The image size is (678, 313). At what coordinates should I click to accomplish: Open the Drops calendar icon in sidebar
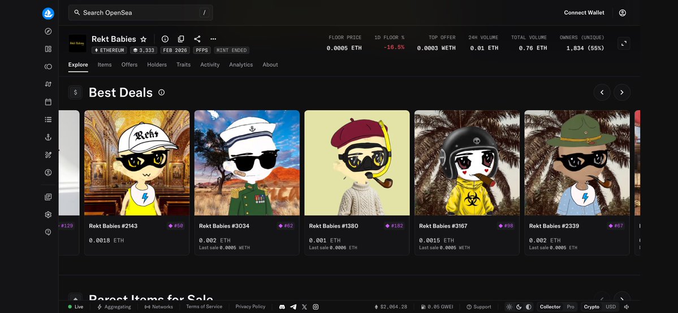tap(48, 102)
